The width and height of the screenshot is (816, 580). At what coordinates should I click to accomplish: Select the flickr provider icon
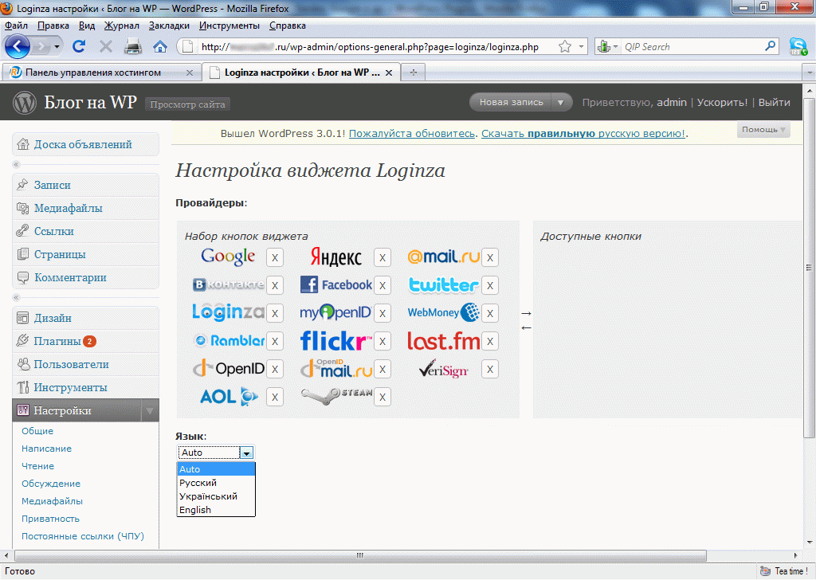[333, 341]
